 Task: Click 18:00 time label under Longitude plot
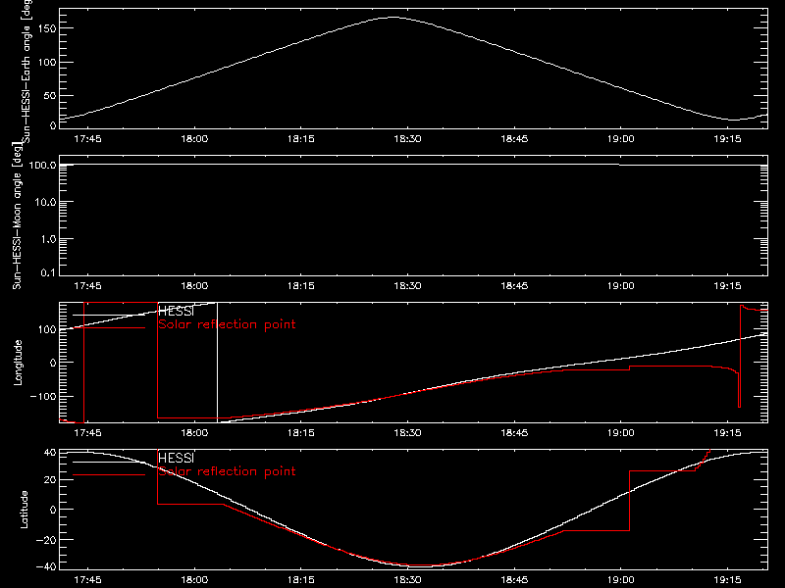(194, 433)
